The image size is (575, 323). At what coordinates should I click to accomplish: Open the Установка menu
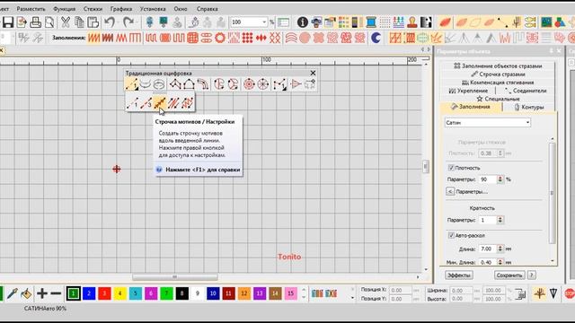(x=153, y=9)
